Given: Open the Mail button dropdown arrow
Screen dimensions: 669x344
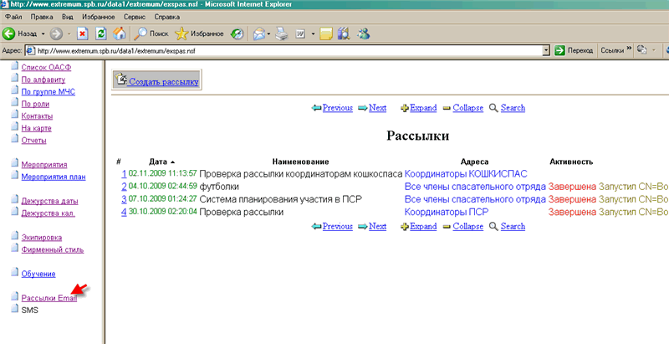Looking at the screenshot, I should 268,33.
